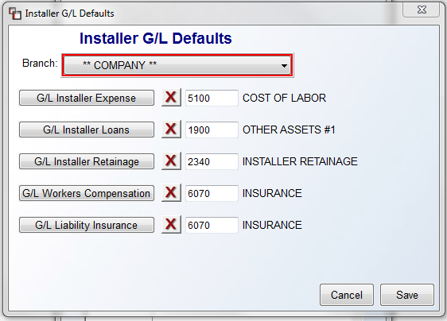Open G/L Installer Retainage account lookup
The width and height of the screenshot is (447, 321).
(x=87, y=161)
